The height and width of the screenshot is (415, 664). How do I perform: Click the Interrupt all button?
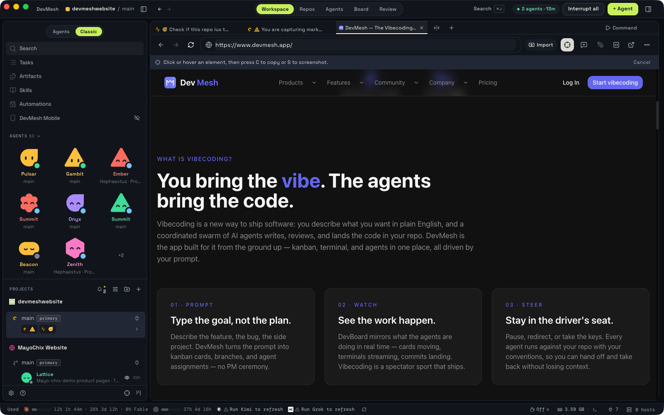583,9
